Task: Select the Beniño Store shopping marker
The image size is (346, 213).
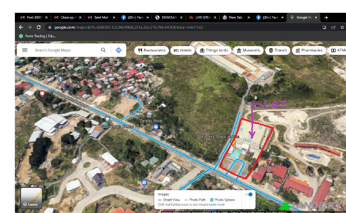Action: pyautogui.click(x=156, y=127)
